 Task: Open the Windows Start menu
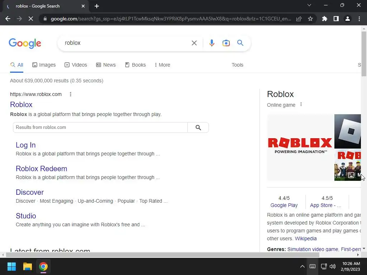click(x=11, y=266)
